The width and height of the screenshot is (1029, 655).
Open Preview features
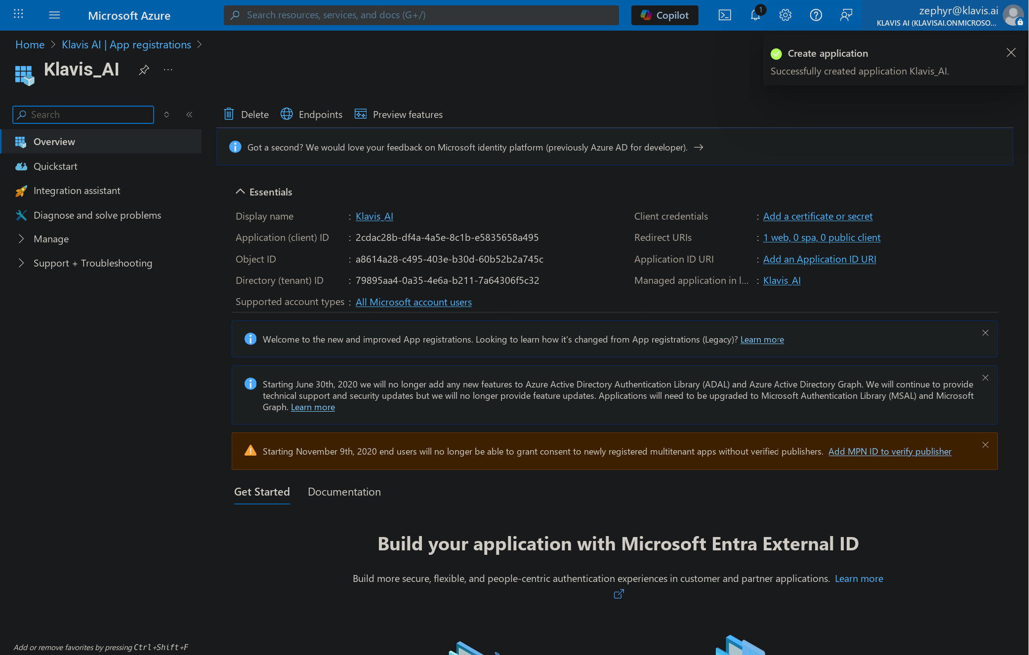398,114
